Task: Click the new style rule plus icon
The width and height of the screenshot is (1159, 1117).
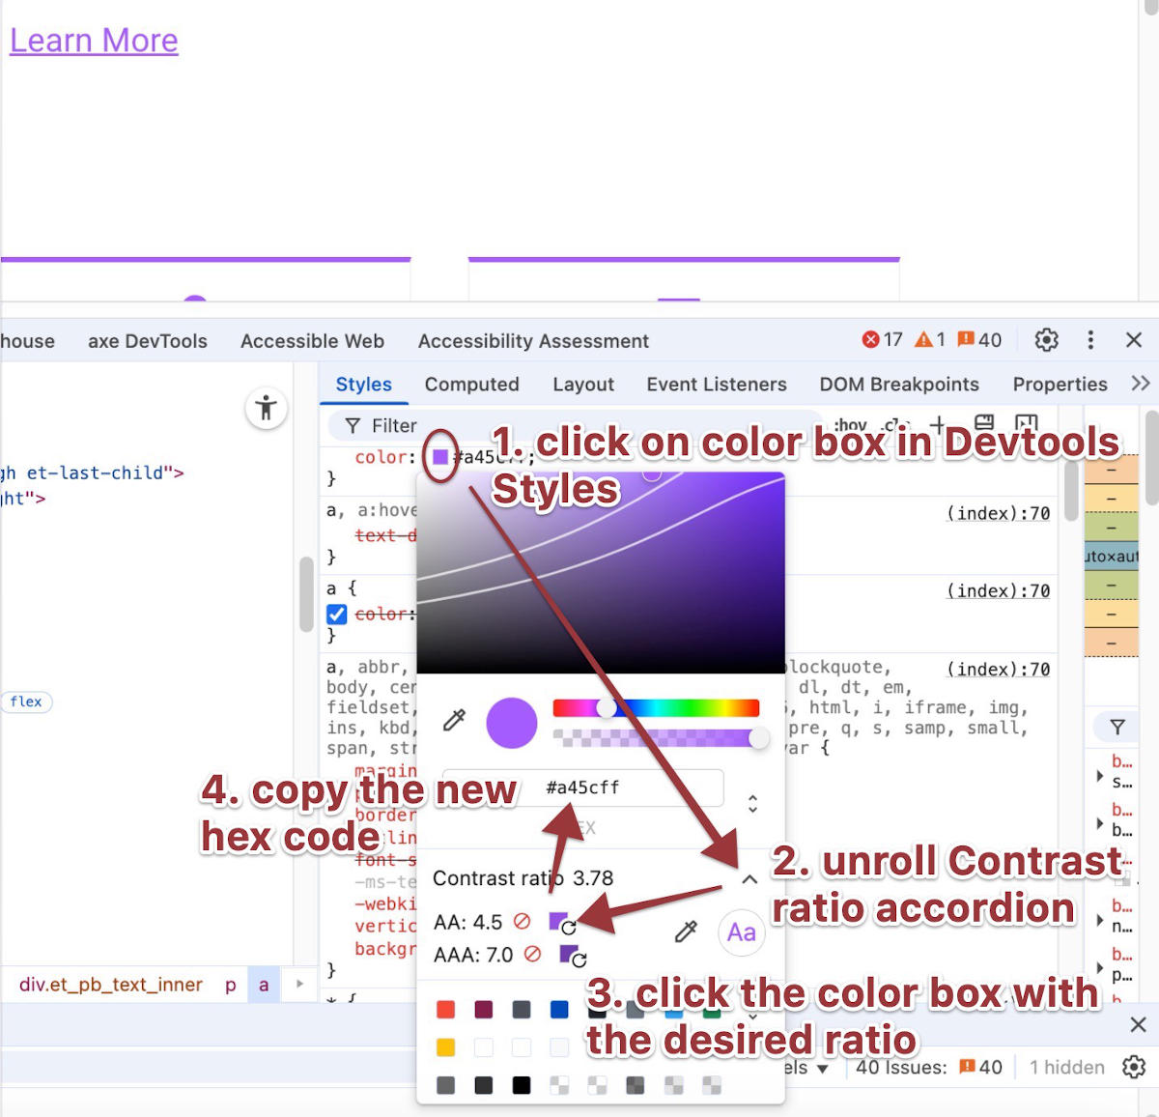Action: 937,423
